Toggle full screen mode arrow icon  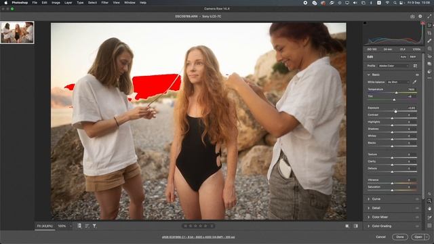429,16
